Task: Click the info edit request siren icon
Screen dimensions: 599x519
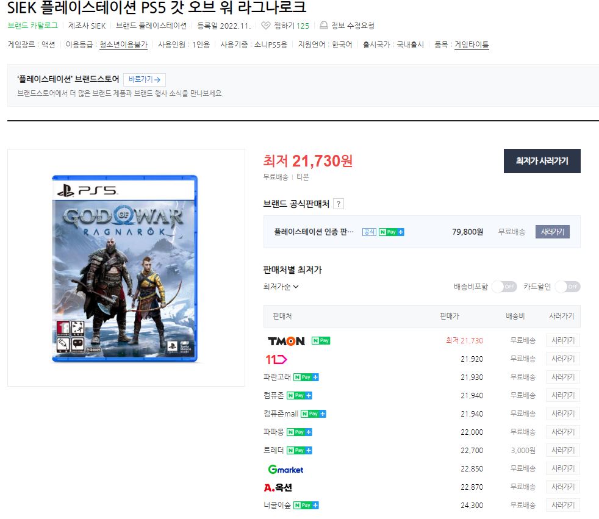Action: 324,26
